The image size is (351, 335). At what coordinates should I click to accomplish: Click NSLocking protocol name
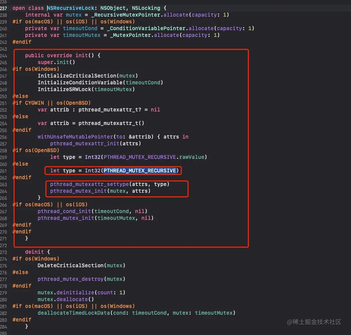pyautogui.click(x=146, y=8)
